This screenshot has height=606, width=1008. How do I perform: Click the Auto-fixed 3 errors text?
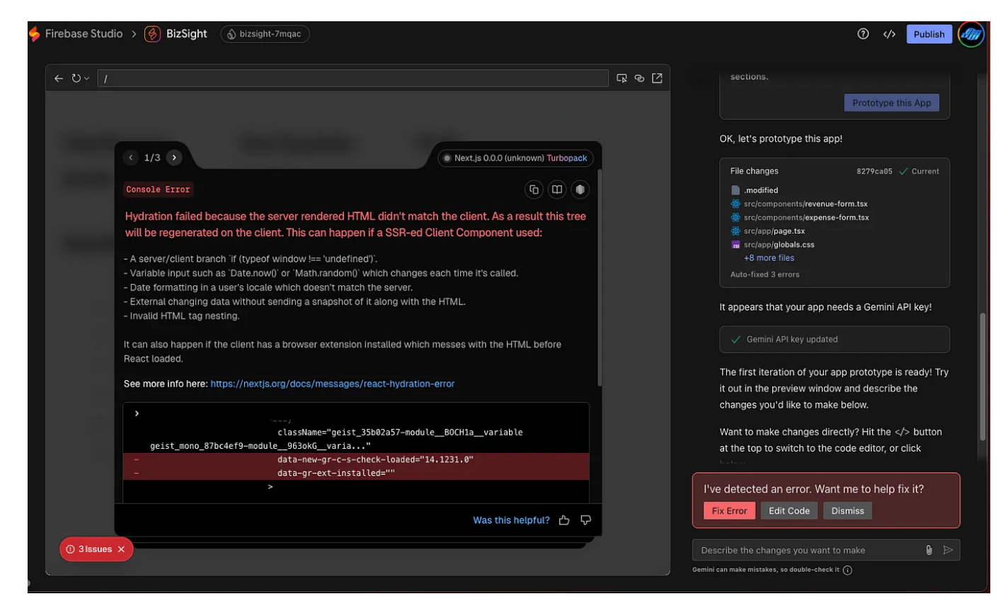click(x=764, y=275)
